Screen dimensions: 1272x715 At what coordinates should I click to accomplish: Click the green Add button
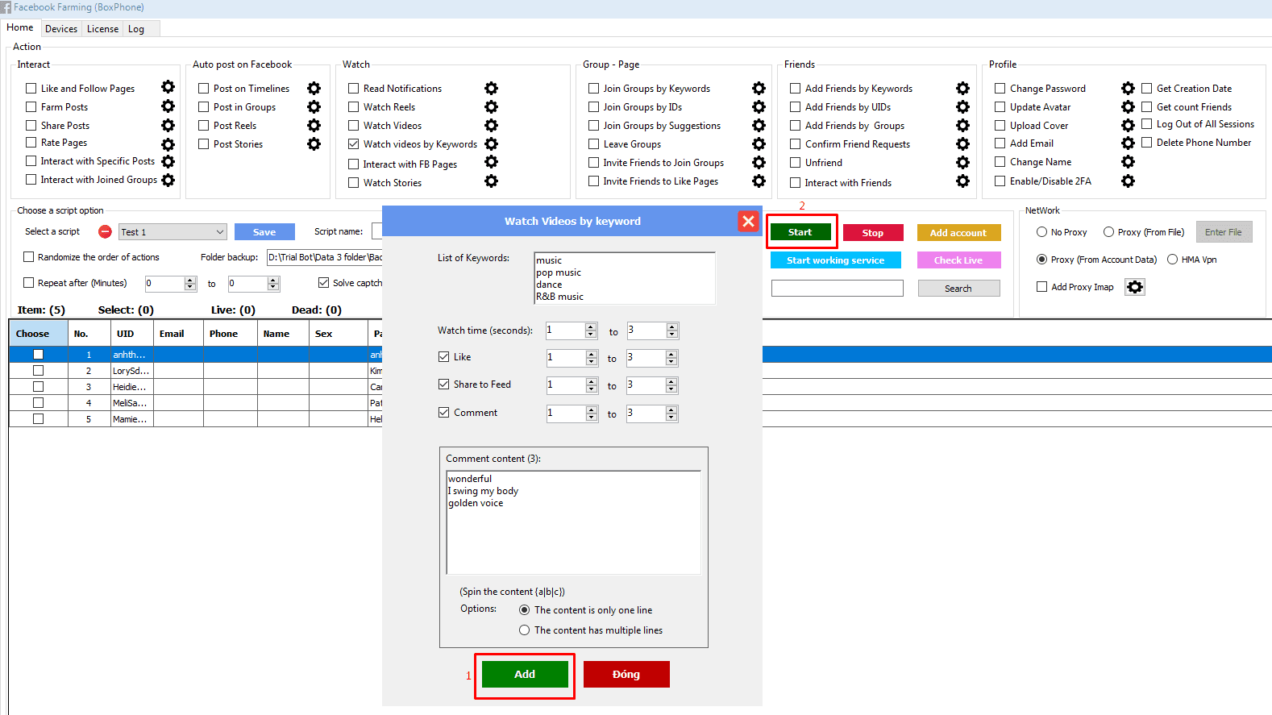(x=525, y=674)
